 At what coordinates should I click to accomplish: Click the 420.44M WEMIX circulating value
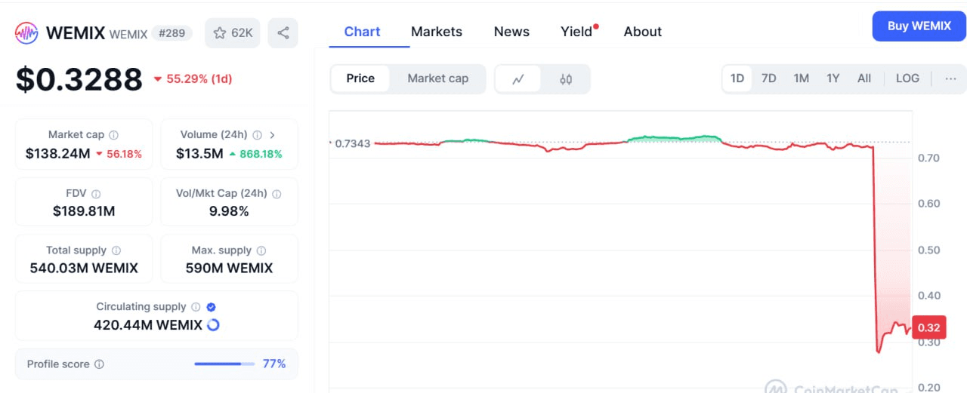click(x=148, y=325)
